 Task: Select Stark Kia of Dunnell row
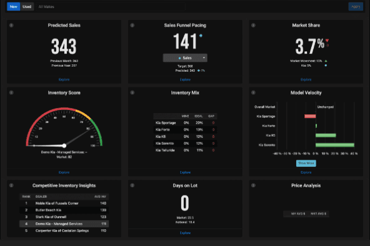(64, 217)
